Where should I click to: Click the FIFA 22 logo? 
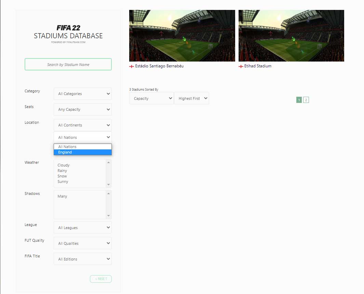point(68,28)
